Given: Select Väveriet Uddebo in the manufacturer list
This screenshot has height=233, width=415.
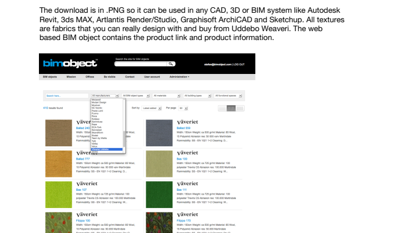Looking at the screenshot, I should coord(107,150).
